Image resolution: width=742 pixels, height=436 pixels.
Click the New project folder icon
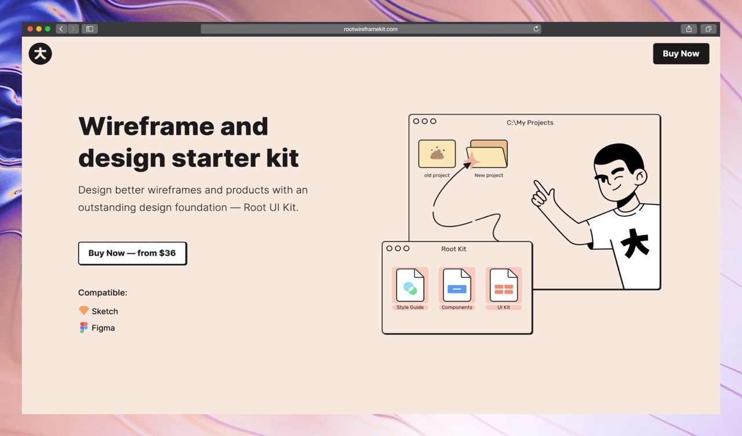pos(488,154)
